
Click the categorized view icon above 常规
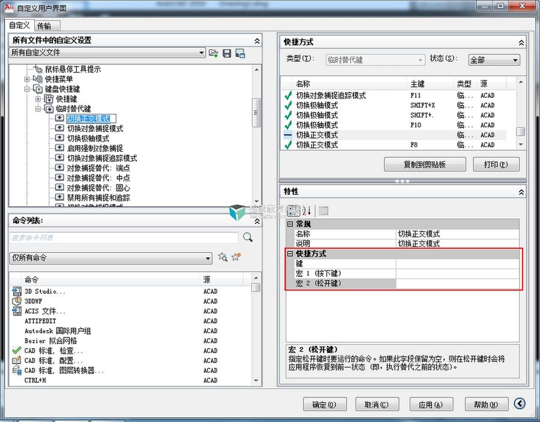point(293,211)
